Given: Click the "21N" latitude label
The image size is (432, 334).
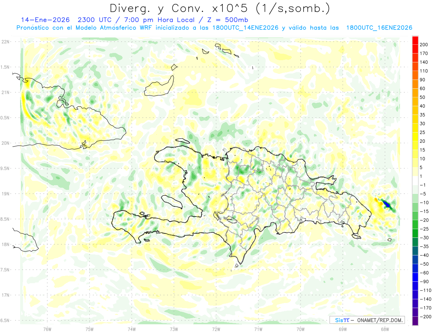Looking at the screenshot, I should [x=5, y=93].
